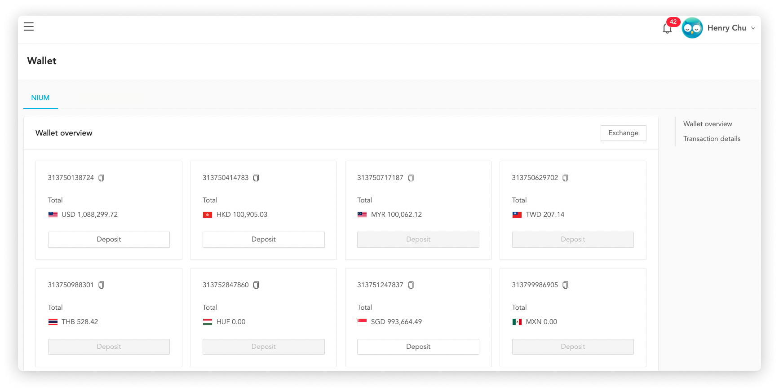This screenshot has height=391, width=779.
Task: Select the HUF 0.00 balance
Action: coord(231,322)
